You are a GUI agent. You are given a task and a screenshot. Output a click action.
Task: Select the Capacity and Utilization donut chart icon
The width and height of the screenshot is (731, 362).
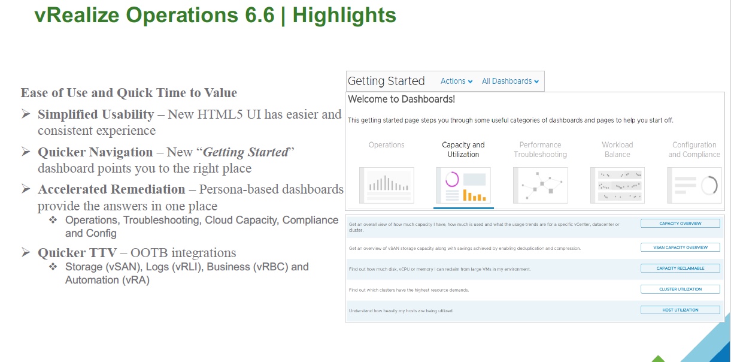pos(463,185)
